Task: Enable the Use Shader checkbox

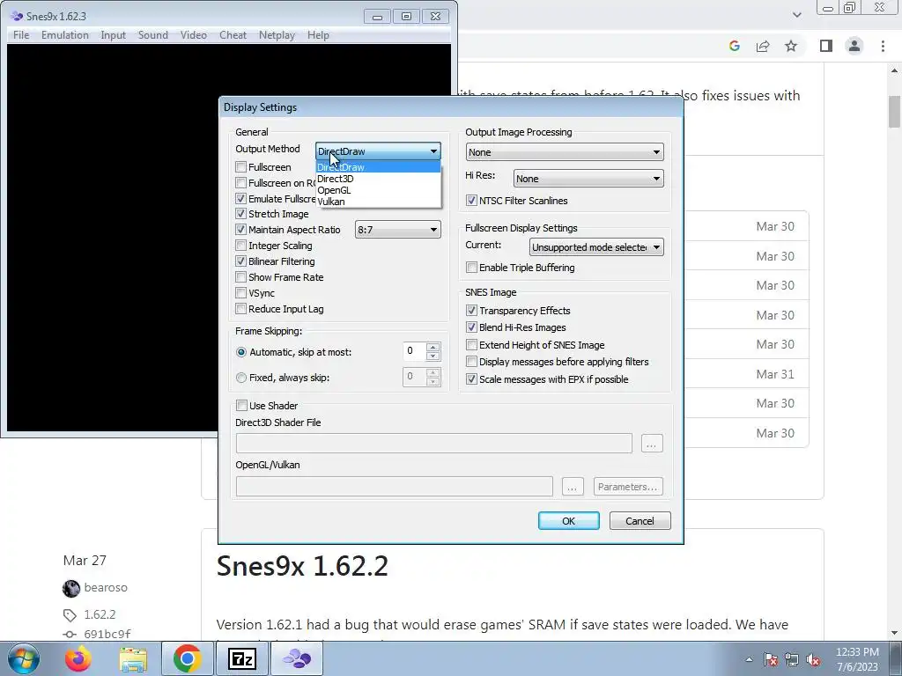Action: [x=241, y=406]
